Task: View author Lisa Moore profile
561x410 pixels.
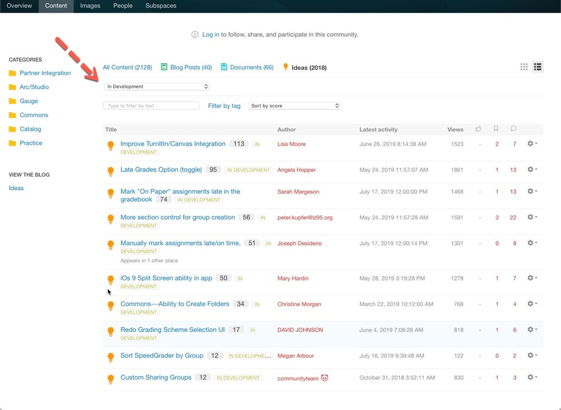Action: [291, 144]
